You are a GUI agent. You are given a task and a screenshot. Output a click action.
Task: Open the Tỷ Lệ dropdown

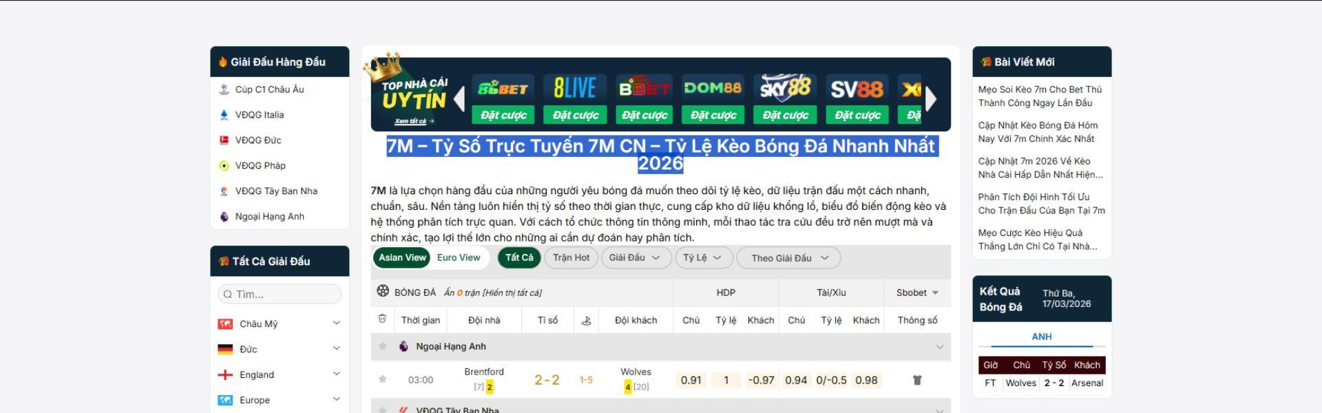702,257
